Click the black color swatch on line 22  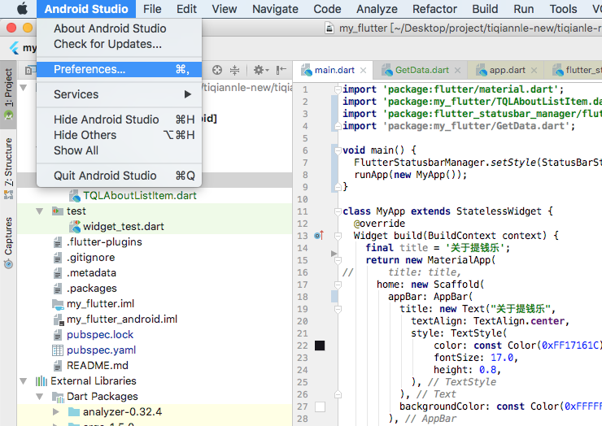point(320,346)
